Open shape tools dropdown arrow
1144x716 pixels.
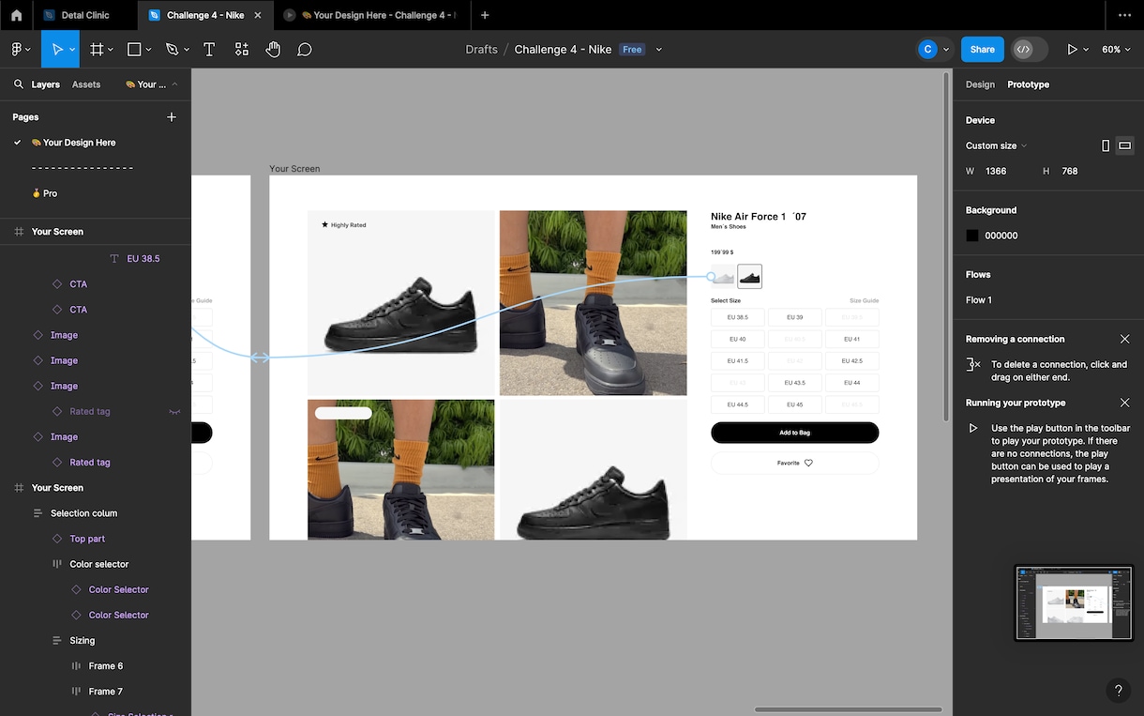click(149, 50)
